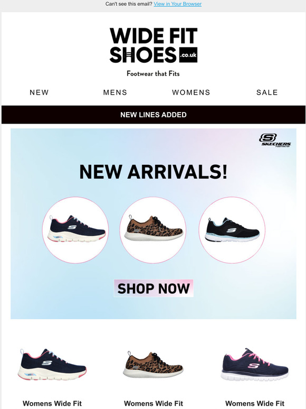Image resolution: width=306 pixels, height=409 pixels.
Task: Click the Wide Fit Shoes logo
Action: (x=154, y=45)
